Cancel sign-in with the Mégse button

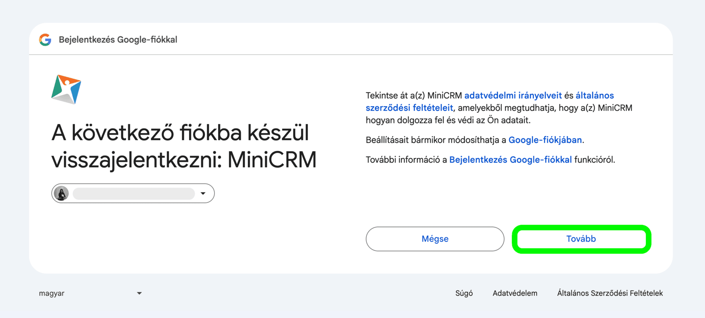(x=435, y=239)
